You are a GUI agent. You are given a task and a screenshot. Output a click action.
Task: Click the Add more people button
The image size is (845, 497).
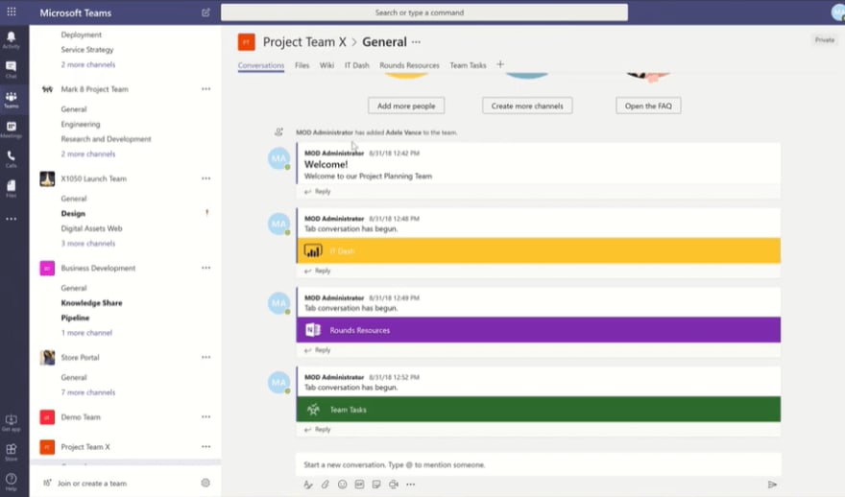click(x=406, y=106)
